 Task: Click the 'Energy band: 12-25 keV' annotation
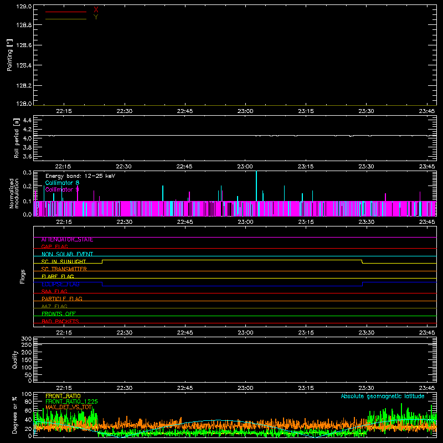(x=80, y=176)
